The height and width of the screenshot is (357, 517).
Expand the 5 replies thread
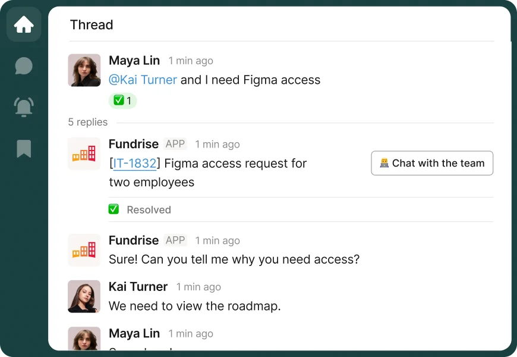(87, 122)
